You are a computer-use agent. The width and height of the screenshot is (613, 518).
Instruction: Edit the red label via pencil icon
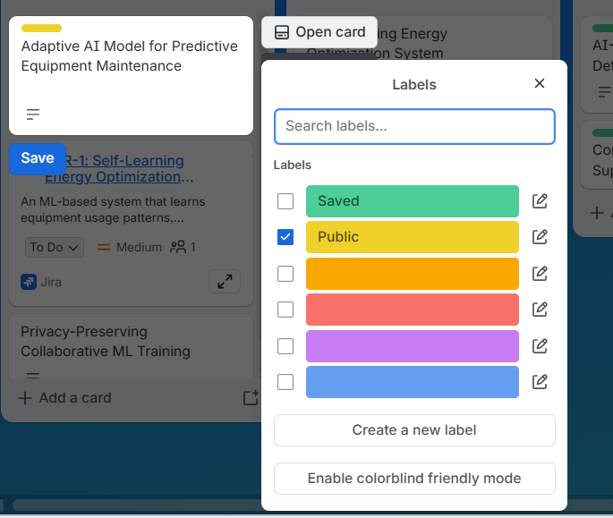pos(540,310)
